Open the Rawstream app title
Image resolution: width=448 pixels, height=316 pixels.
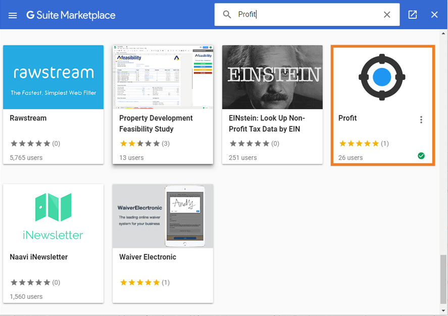tap(28, 118)
